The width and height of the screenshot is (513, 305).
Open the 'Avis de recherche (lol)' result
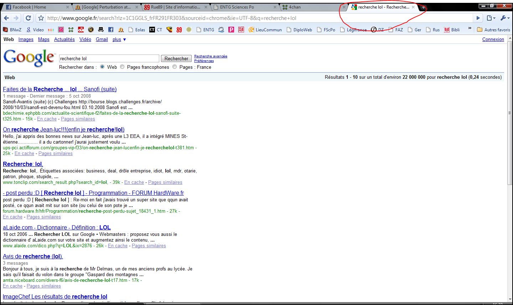(x=33, y=256)
